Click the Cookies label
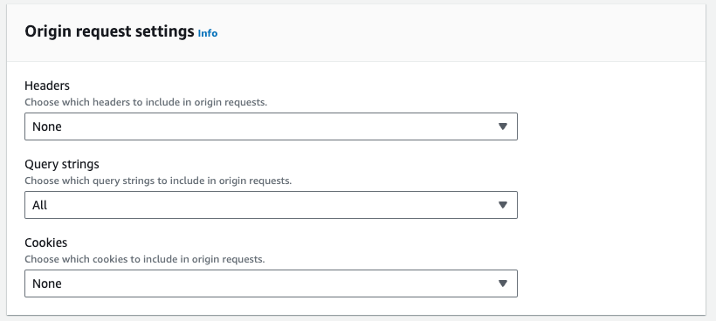Viewport: 716px width, 321px height. pyautogui.click(x=45, y=242)
